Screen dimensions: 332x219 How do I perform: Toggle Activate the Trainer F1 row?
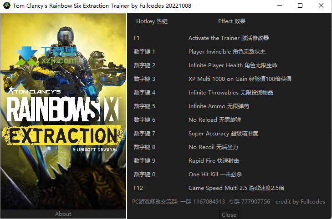pos(229,38)
